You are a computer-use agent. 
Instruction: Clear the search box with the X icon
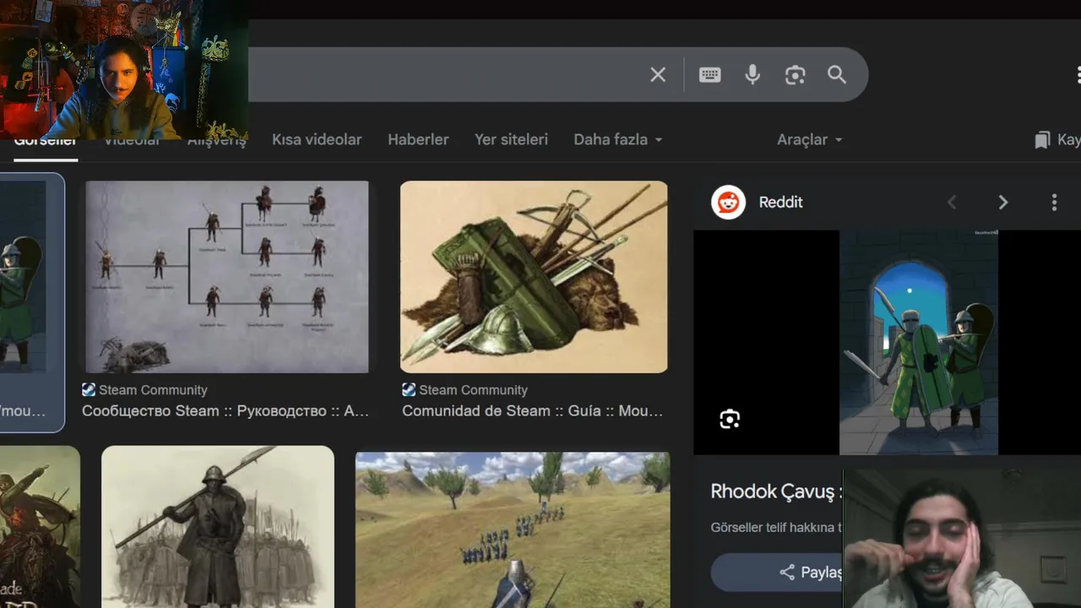(658, 75)
